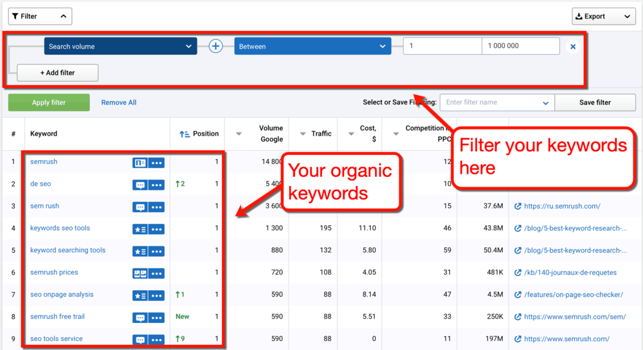Open the keywords seo tools row's blog URL
This screenshot has width=643, height=350.
click(575, 228)
